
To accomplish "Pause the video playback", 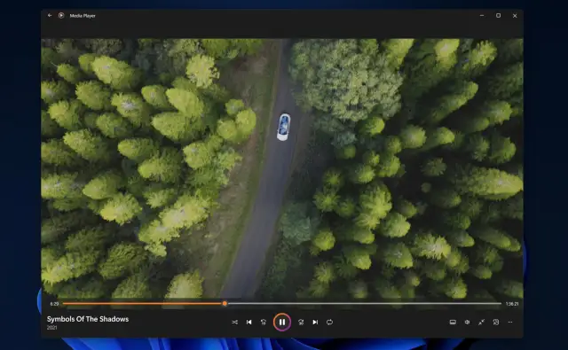I will point(282,323).
